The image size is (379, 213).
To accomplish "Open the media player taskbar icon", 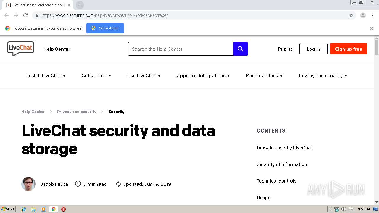I will point(44,209).
